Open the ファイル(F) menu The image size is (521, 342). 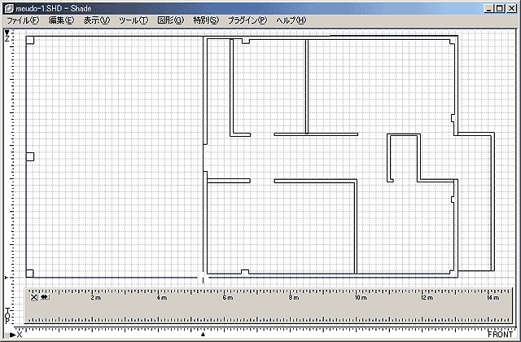point(23,20)
